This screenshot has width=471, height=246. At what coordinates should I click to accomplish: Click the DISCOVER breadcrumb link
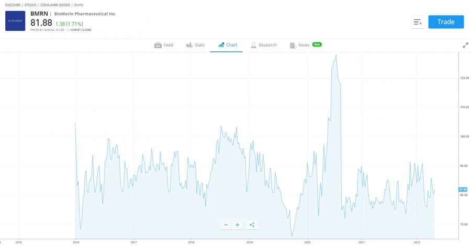(13, 5)
